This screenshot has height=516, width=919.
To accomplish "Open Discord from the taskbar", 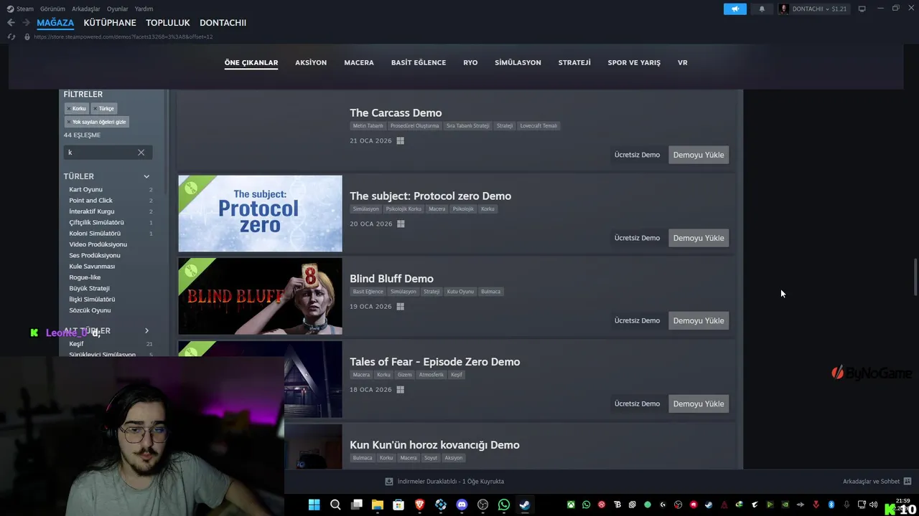I will point(462,505).
